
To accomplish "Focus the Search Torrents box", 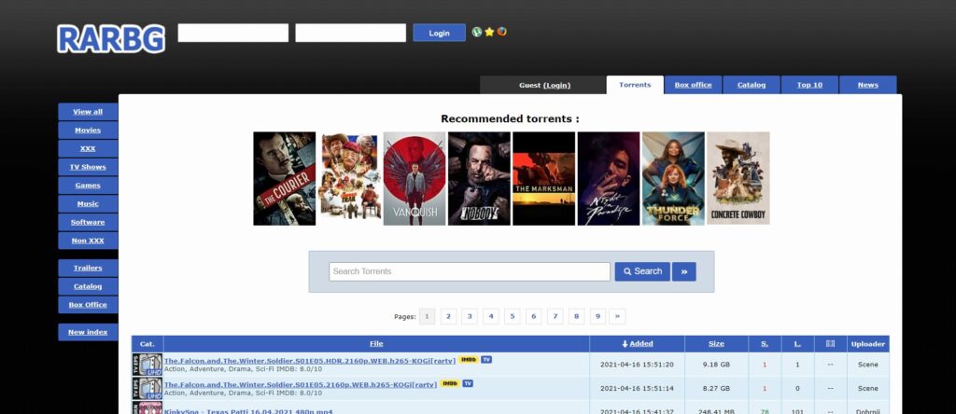I will pos(470,271).
